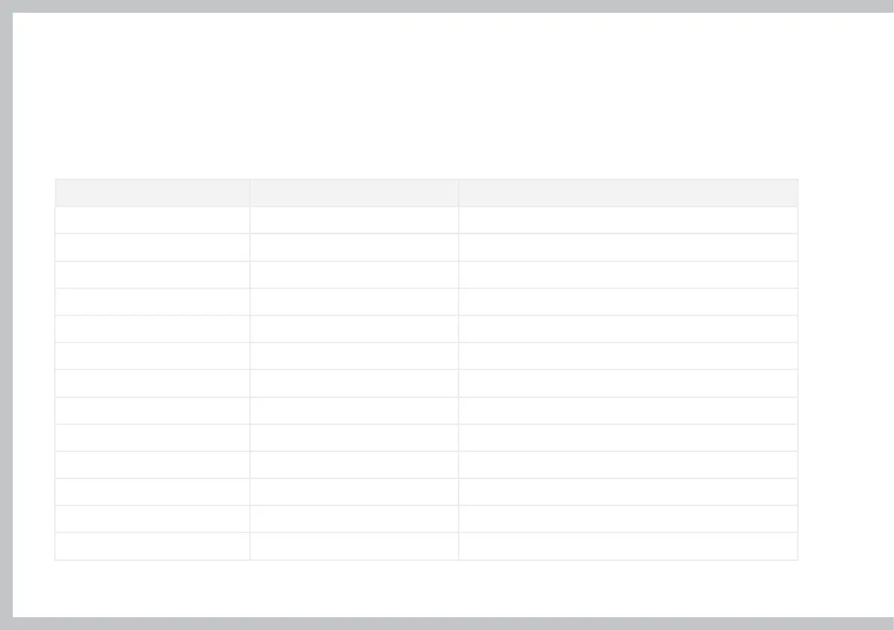The image size is (894, 630).
Task: Click eighth data row, first column cell
Action: tap(152, 411)
